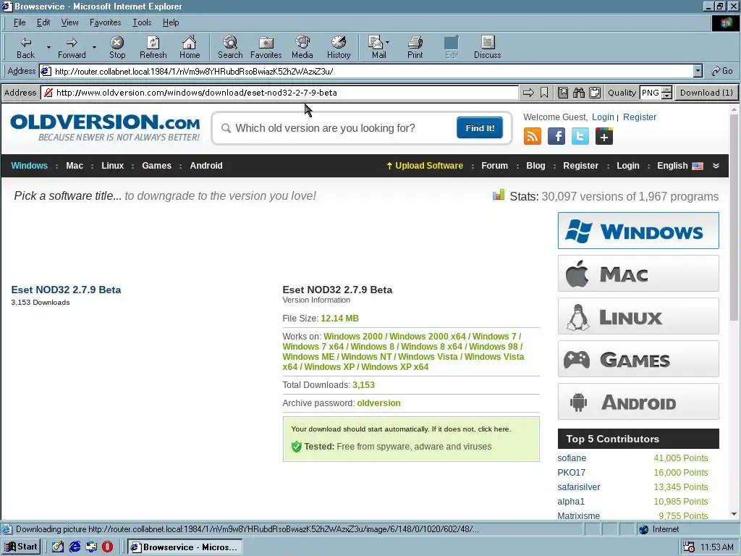Select Games in the nav bar

click(156, 166)
